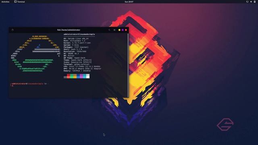Click the 'Resolution:' line in neofetch output
Screen dimensions: 258x145
click(x=75, y=52)
